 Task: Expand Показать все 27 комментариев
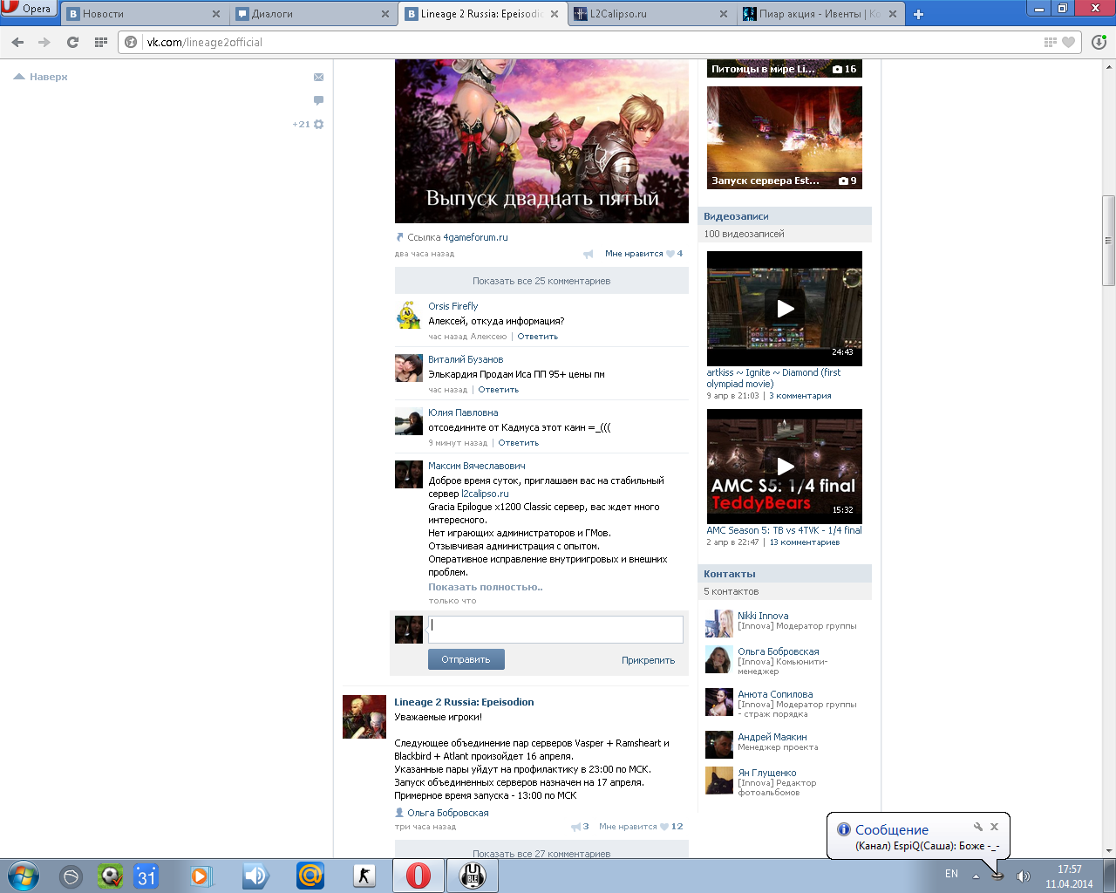(x=541, y=852)
